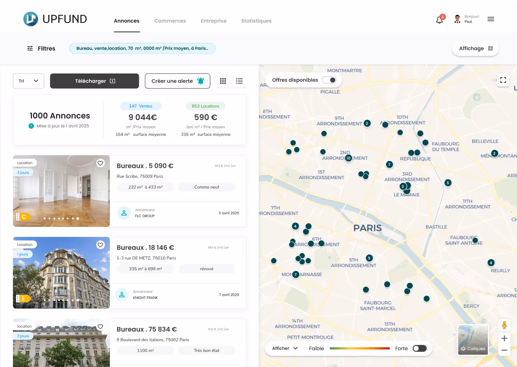Toggle the heatmap intensity switch
The height and width of the screenshot is (367, 517).
[419, 348]
